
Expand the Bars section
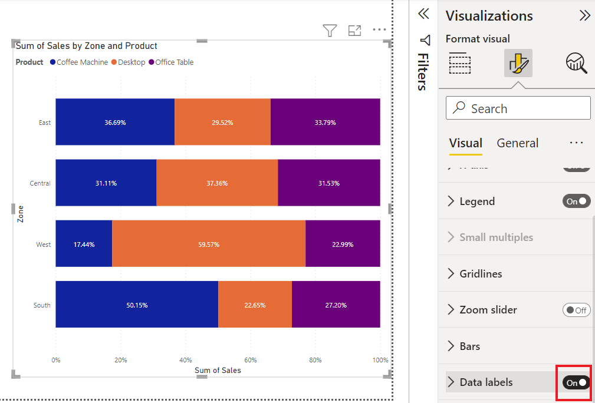tap(451, 346)
